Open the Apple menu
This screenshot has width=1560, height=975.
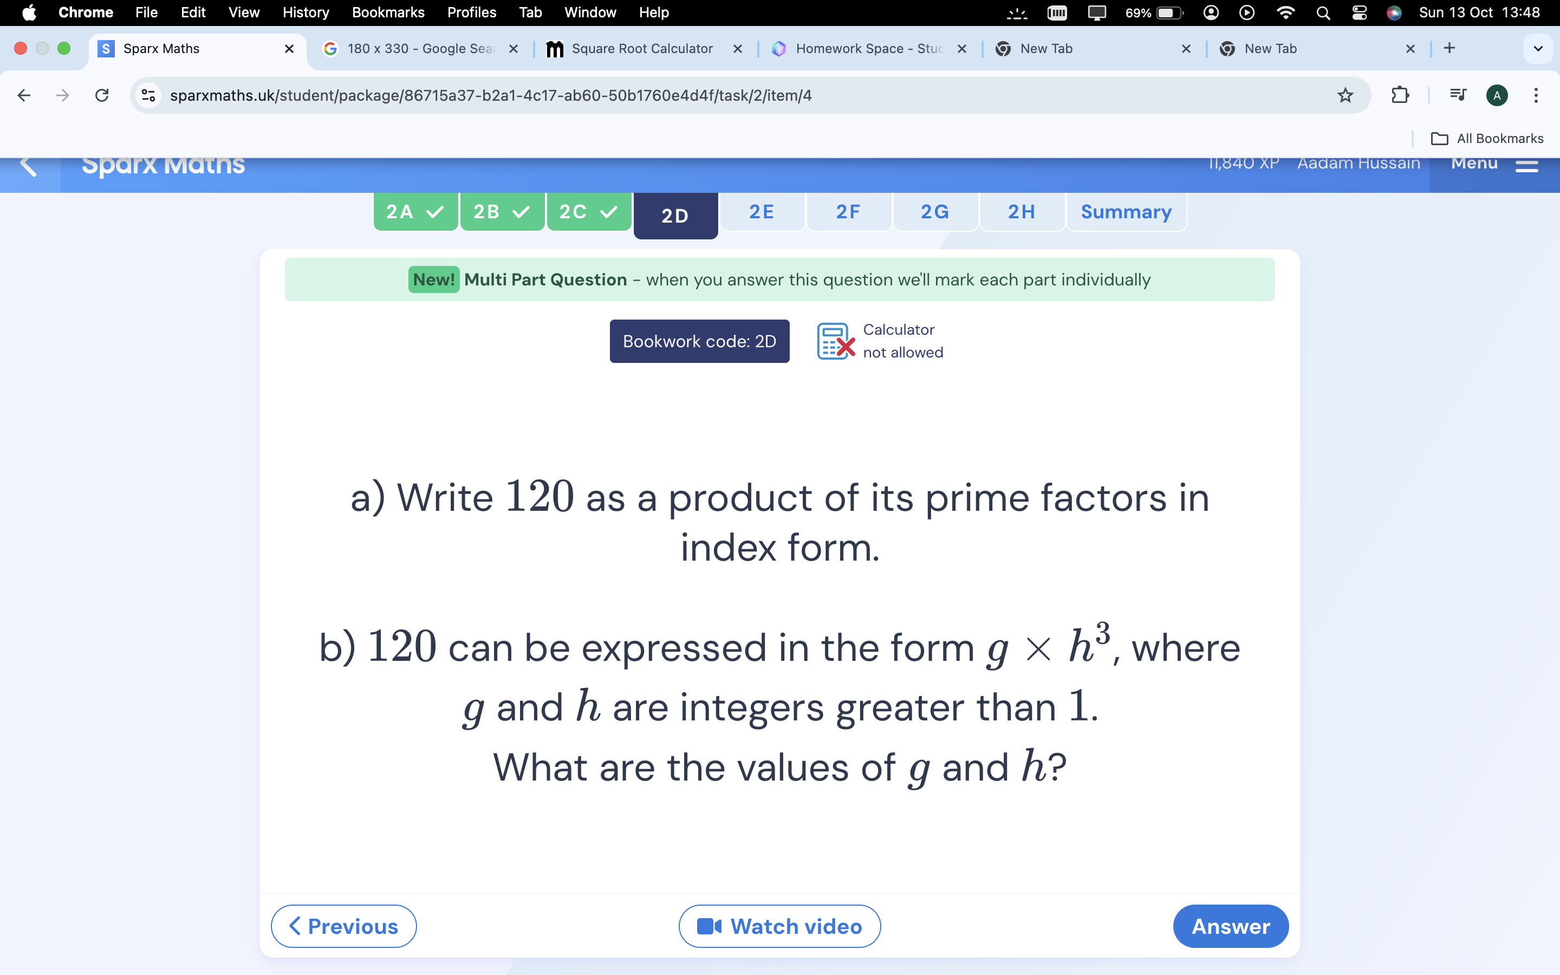tap(29, 12)
